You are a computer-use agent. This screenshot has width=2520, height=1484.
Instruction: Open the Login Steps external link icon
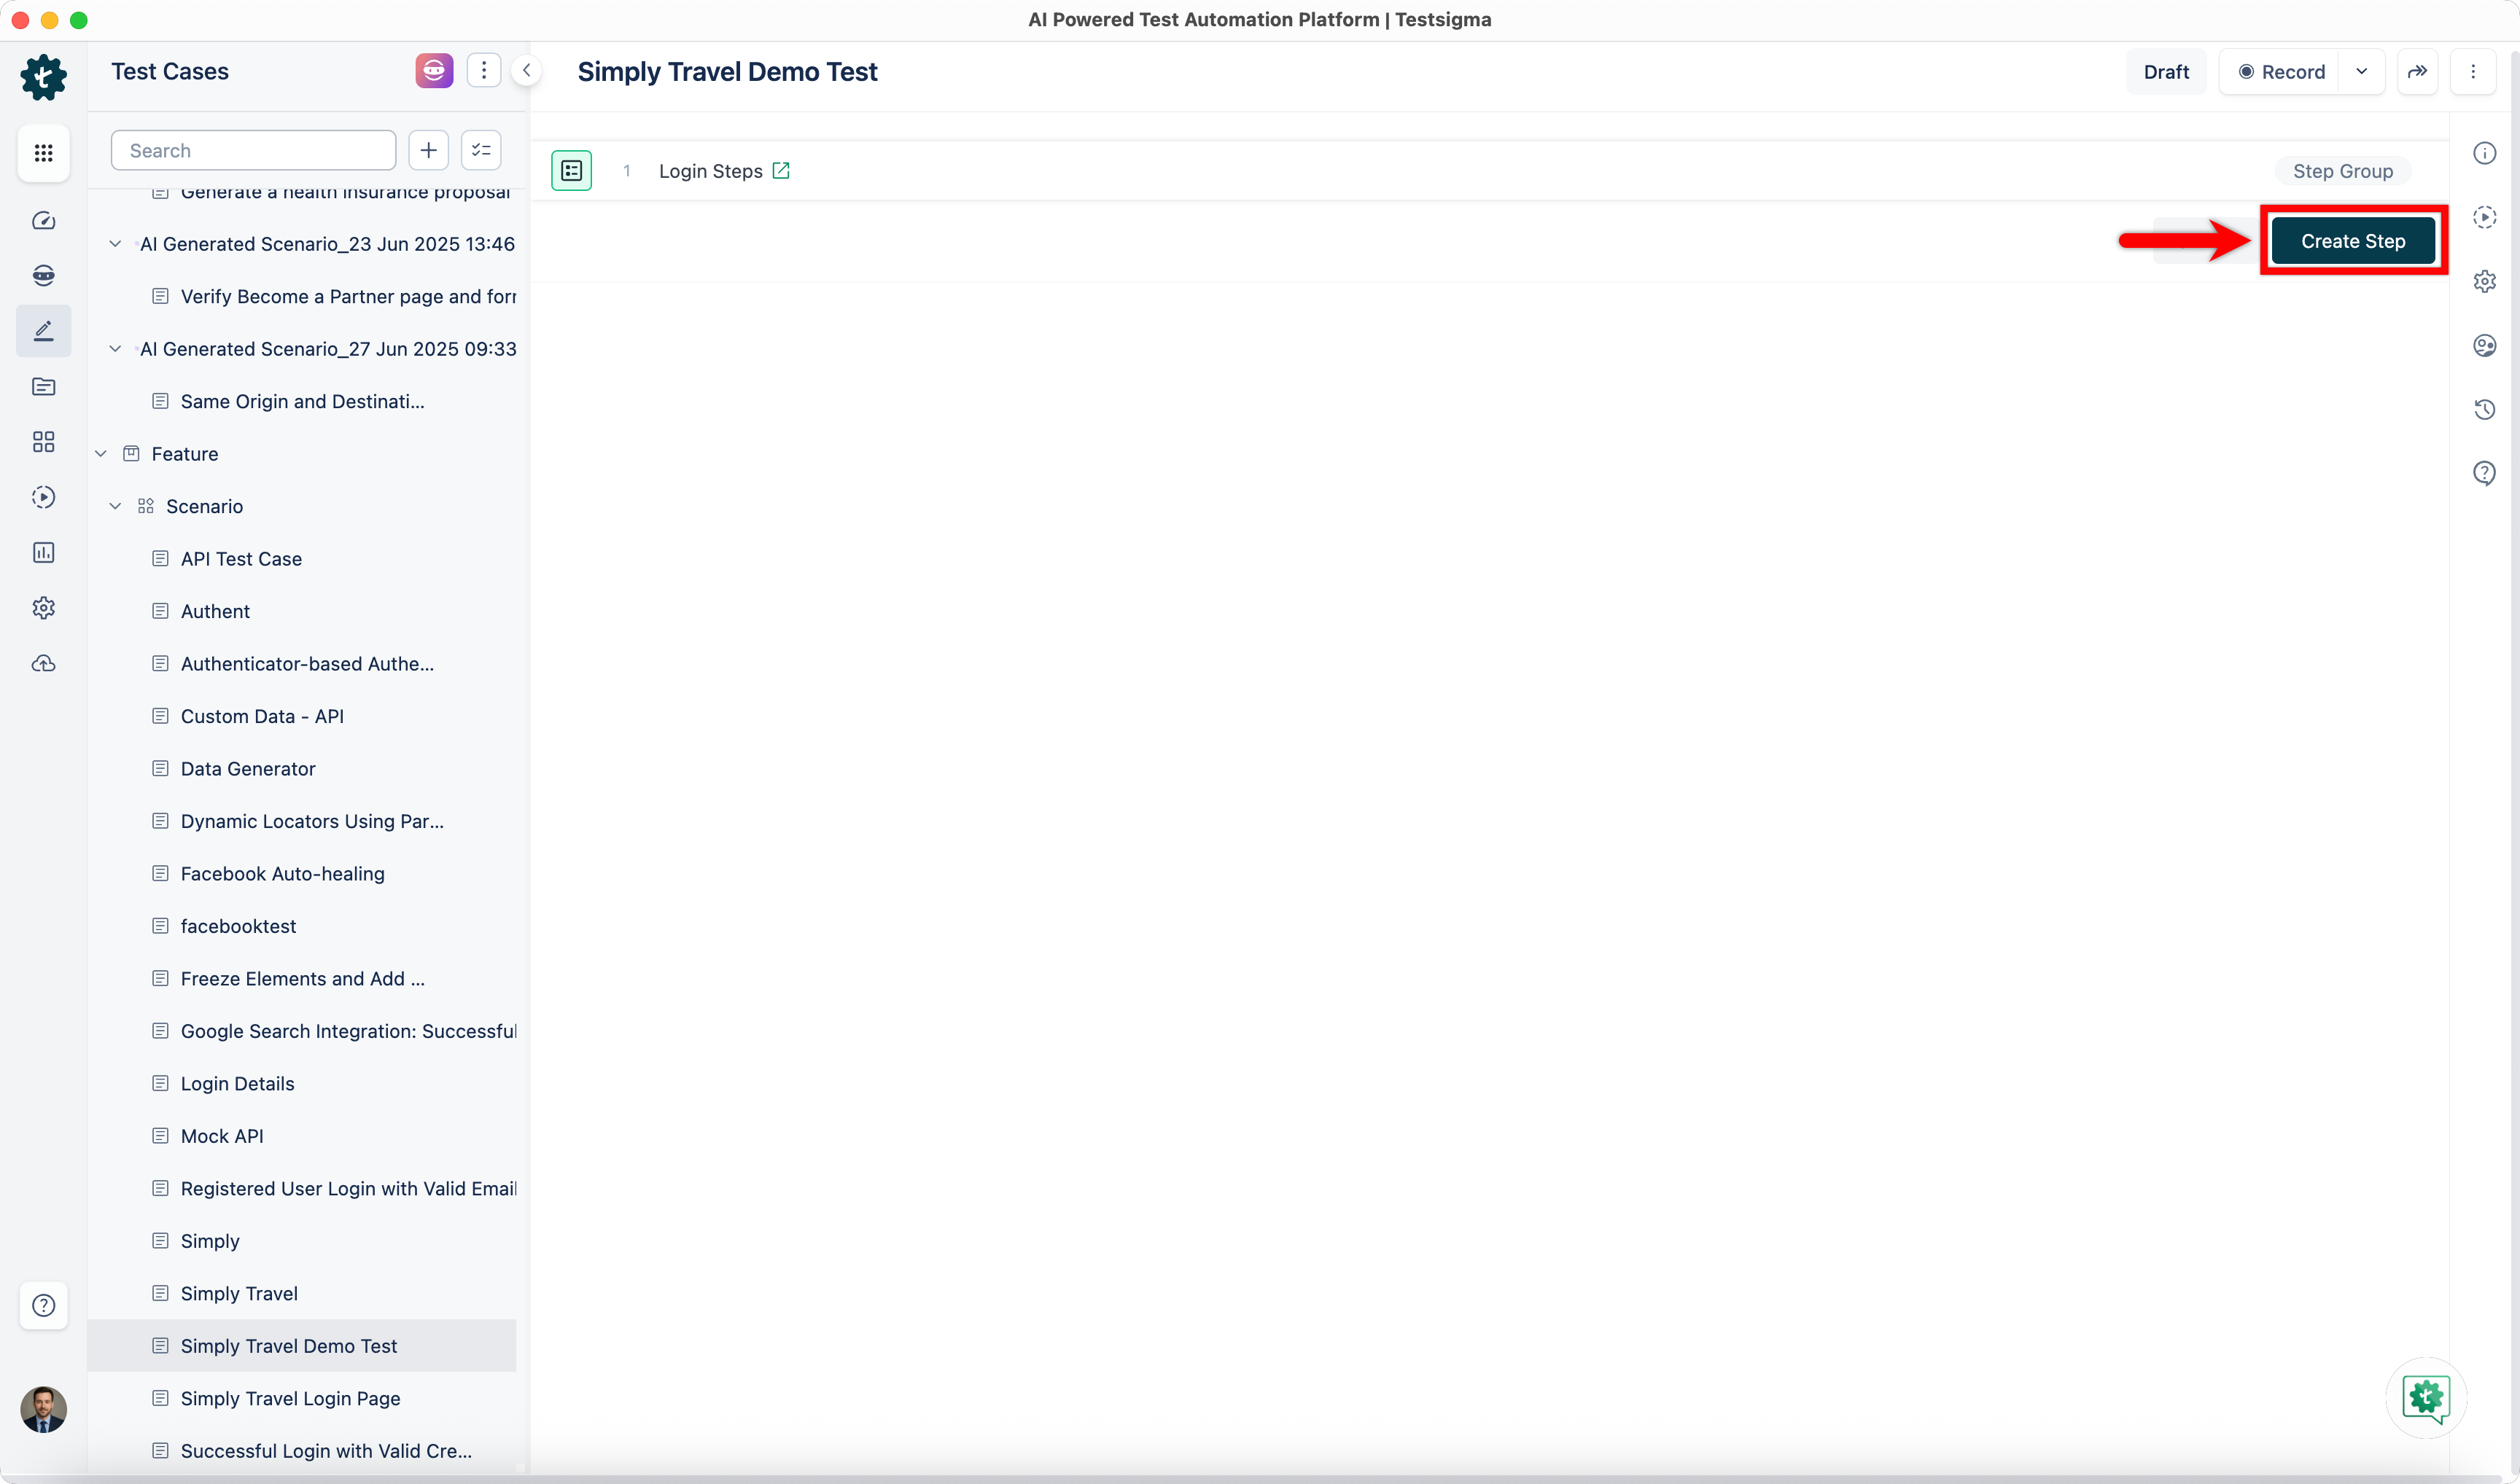pyautogui.click(x=782, y=171)
